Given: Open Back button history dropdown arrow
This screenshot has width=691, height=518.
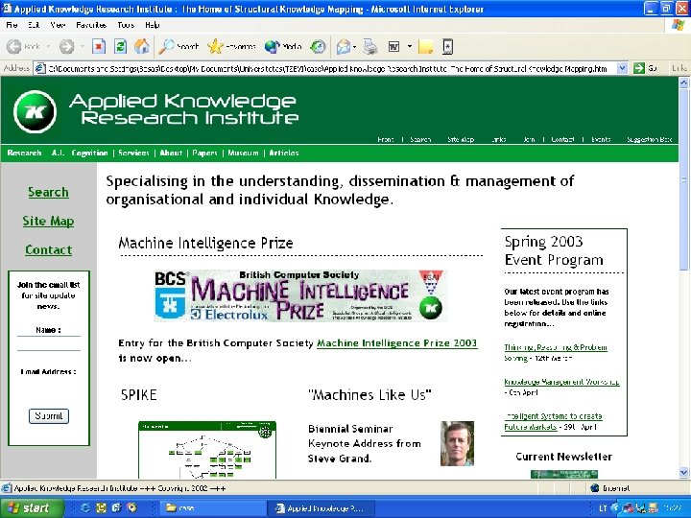Looking at the screenshot, I should click(x=48, y=46).
